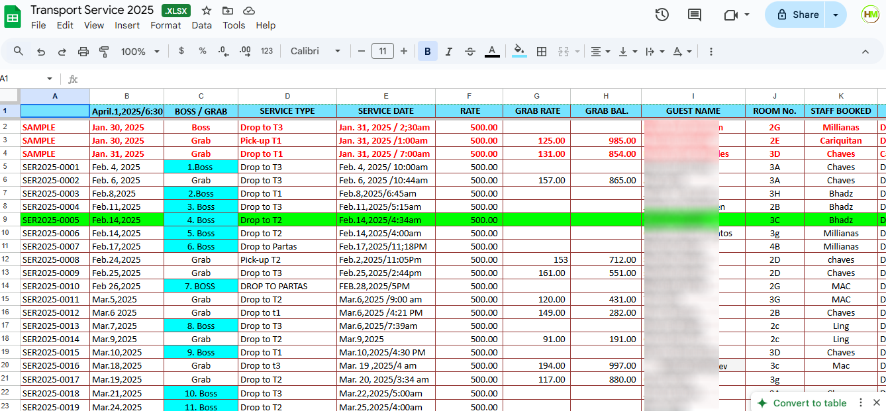Open the Data menu
886x411 pixels.
coord(201,25)
